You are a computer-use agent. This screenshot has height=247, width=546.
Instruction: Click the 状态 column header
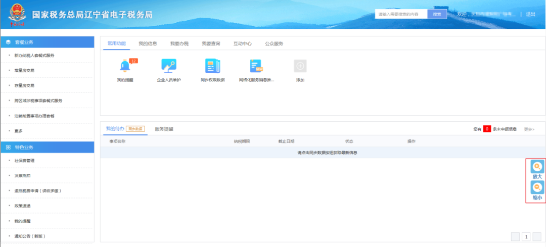(349, 141)
